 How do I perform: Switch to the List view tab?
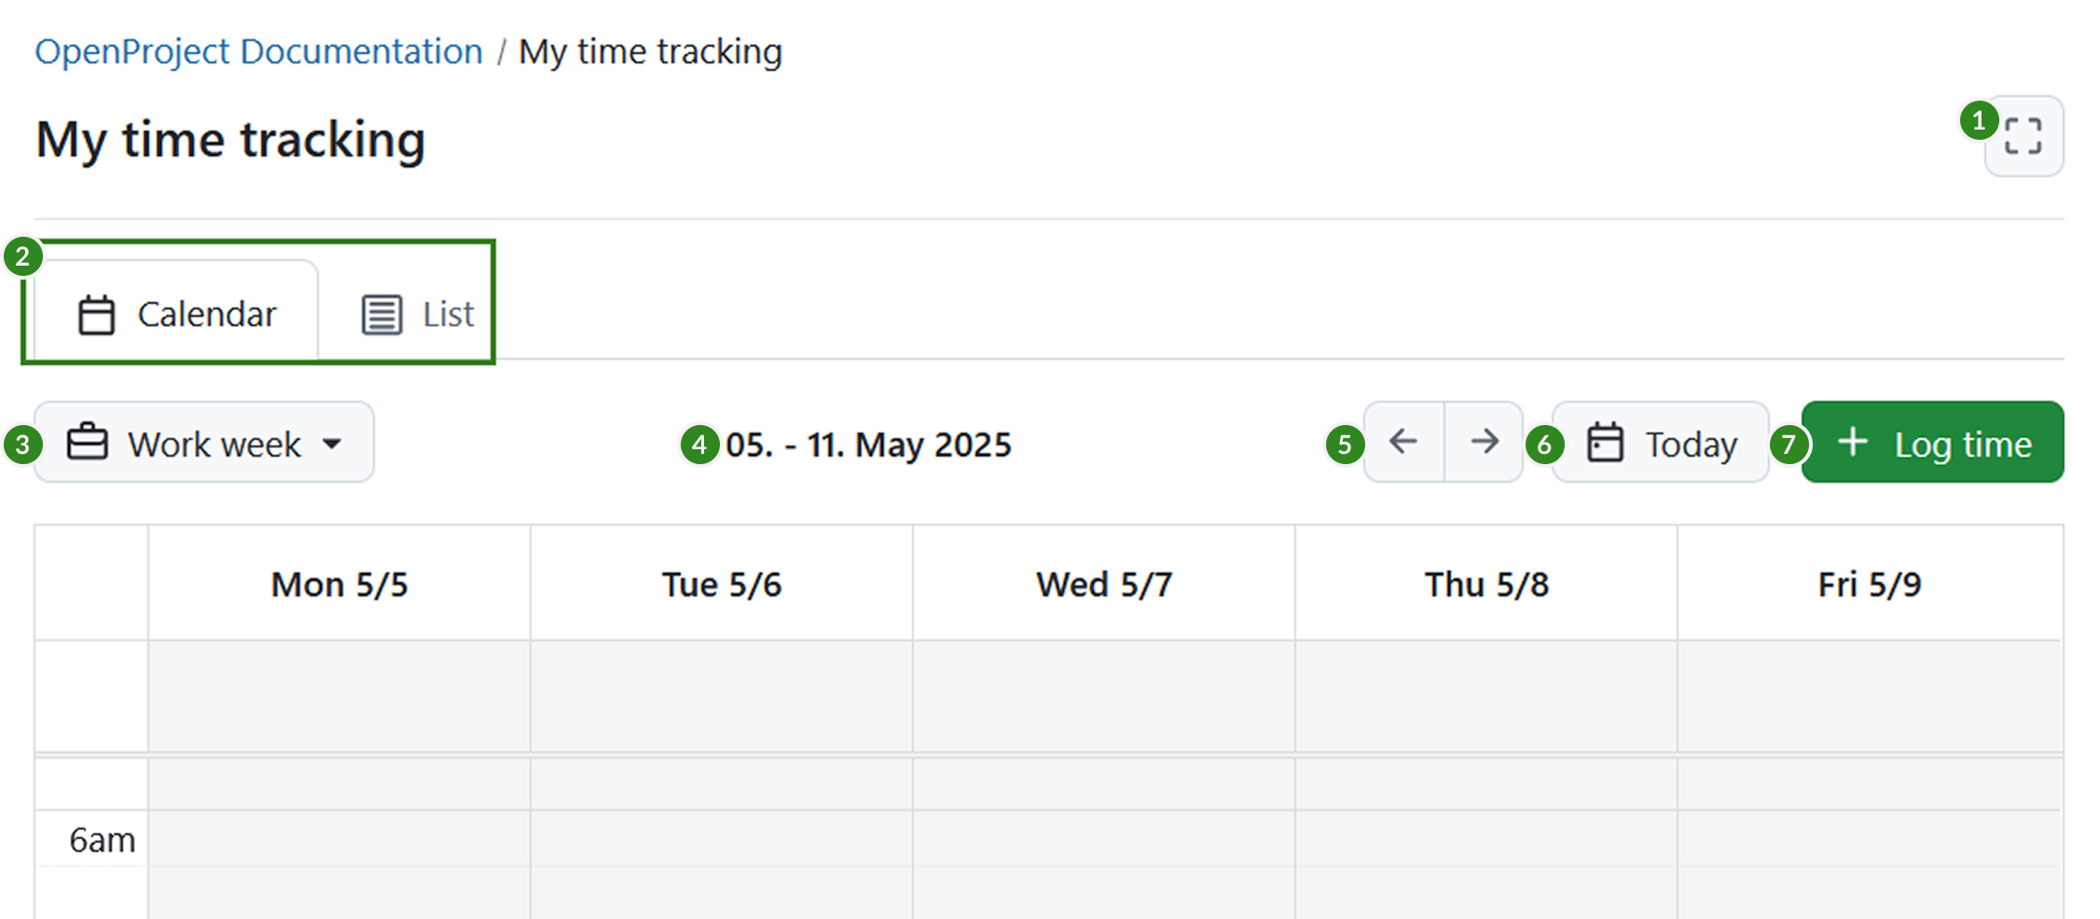[x=417, y=314]
